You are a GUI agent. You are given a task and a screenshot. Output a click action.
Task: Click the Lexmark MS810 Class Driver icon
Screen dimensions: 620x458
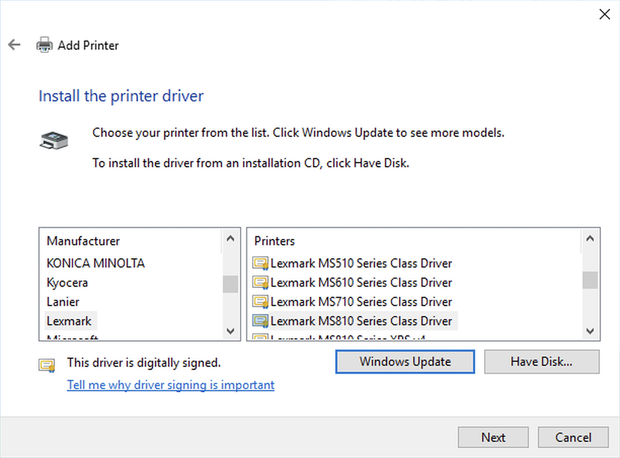coord(260,321)
